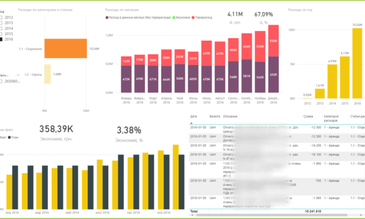Select the pale 1.2 Офисы bar

click(x=47, y=74)
